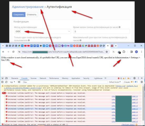Open site information icon in the address bar
Image resolution: width=145 pixels, height=126 pixels.
coord(19,52)
